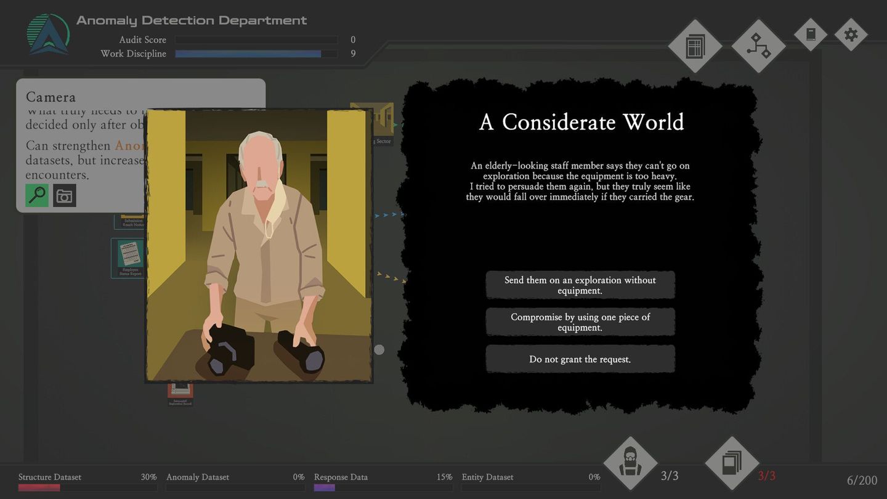Open the spreadsheet report diamond icon

(x=695, y=46)
